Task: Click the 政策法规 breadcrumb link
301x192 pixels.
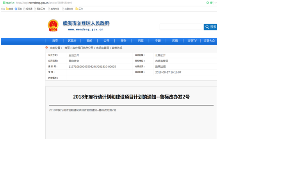Action: click(117, 48)
